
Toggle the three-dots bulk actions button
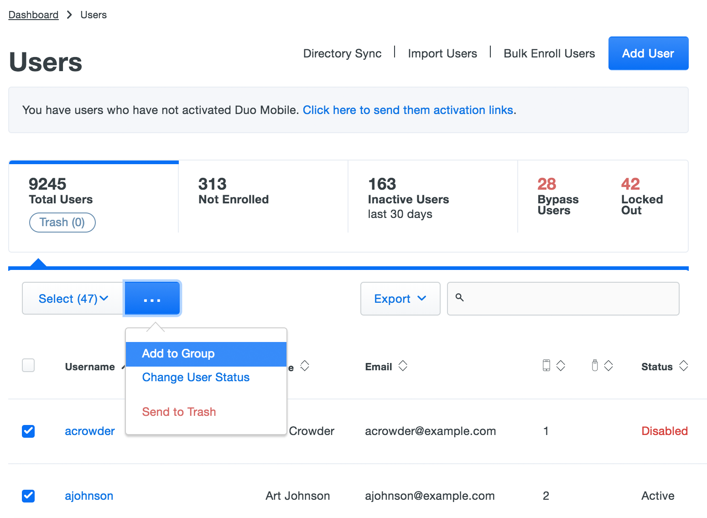tap(152, 299)
